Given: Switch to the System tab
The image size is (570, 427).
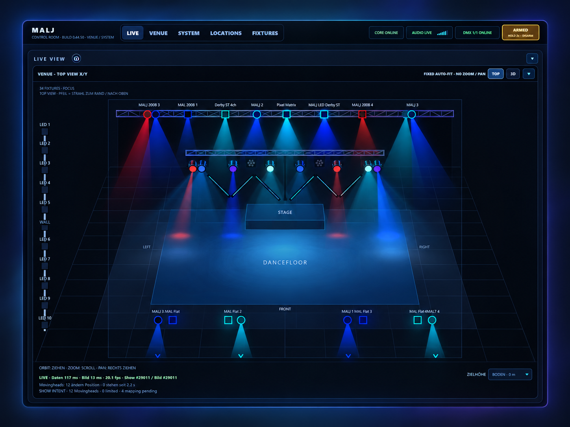Looking at the screenshot, I should coord(189,33).
